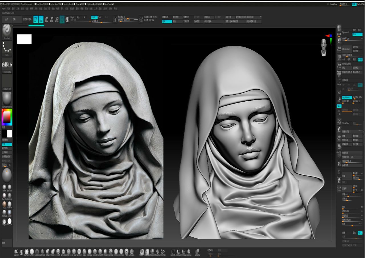Select the Extrude brush icon
This screenshot has width=365, height=258.
tap(42, 252)
